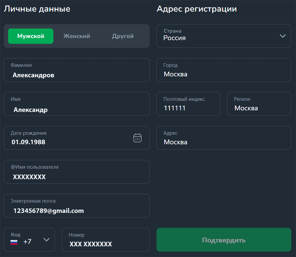Click the @Имя пользователя field

click(x=77, y=172)
